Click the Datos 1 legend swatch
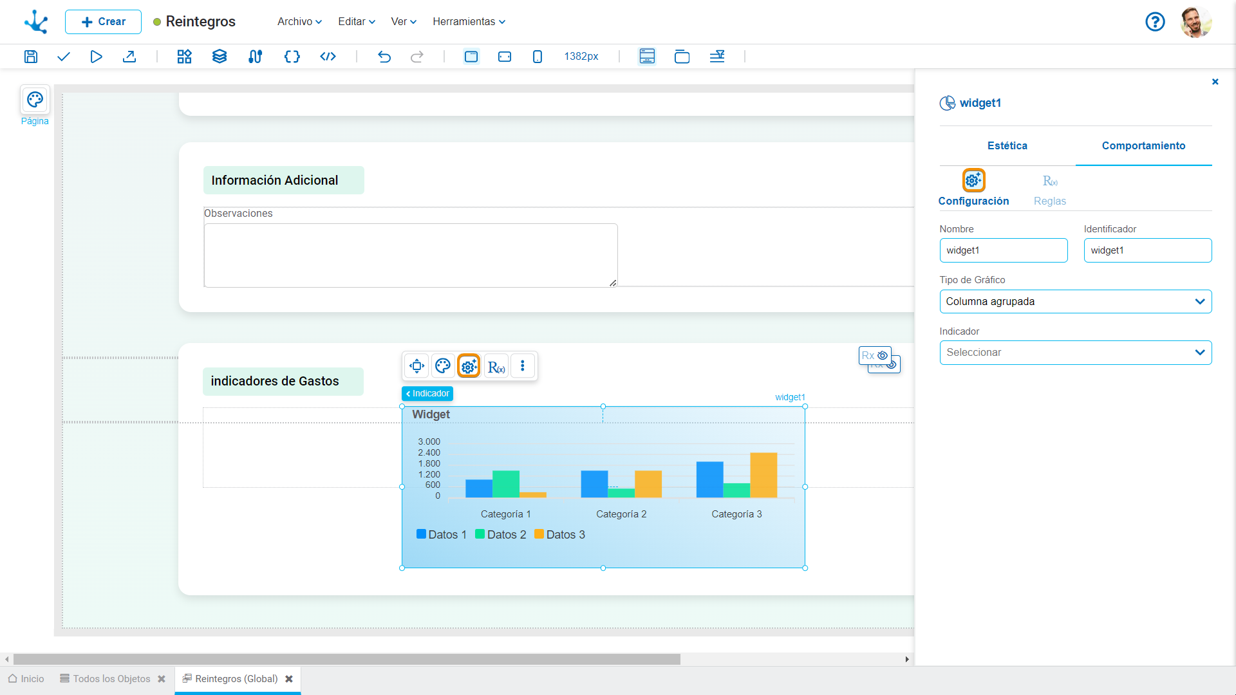Image resolution: width=1236 pixels, height=695 pixels. tap(421, 534)
